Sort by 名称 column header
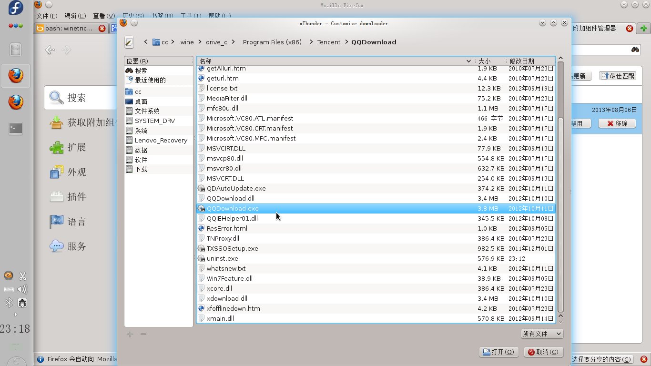651x366 pixels. 336,61
